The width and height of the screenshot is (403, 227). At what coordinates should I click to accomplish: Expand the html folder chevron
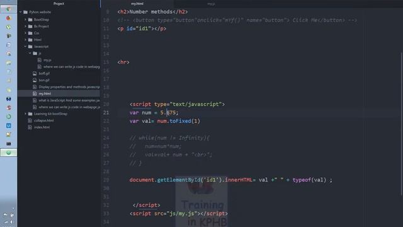25,40
